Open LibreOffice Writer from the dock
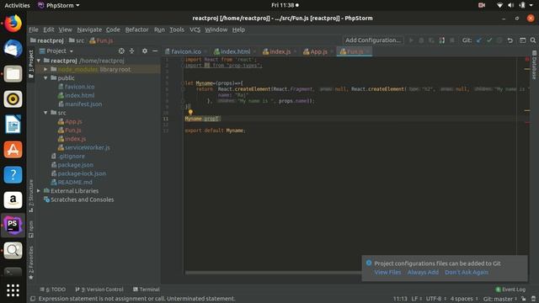 13,124
